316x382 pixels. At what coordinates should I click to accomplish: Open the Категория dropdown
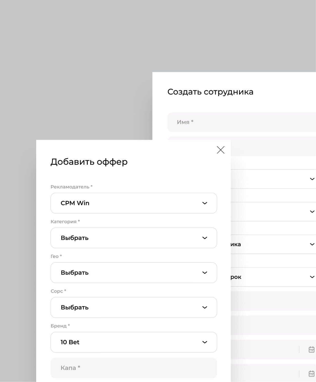pos(134,238)
